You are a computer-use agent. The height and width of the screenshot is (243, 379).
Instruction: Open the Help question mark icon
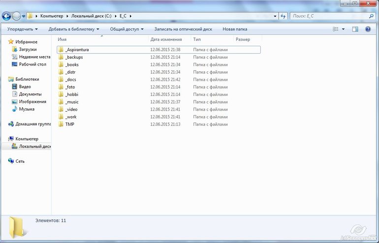pyautogui.click(x=368, y=29)
